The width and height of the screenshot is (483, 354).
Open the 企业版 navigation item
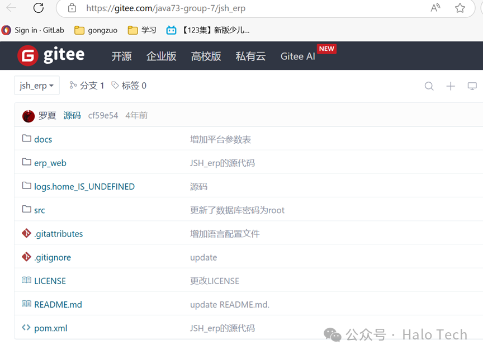(x=161, y=56)
